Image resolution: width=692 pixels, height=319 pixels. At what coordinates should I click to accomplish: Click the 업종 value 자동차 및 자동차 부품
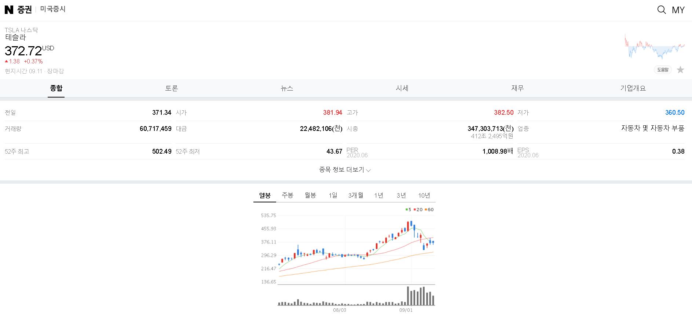(x=653, y=128)
